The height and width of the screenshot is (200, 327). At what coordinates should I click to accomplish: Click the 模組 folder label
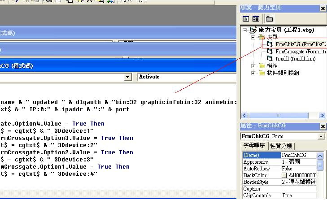click(272, 66)
